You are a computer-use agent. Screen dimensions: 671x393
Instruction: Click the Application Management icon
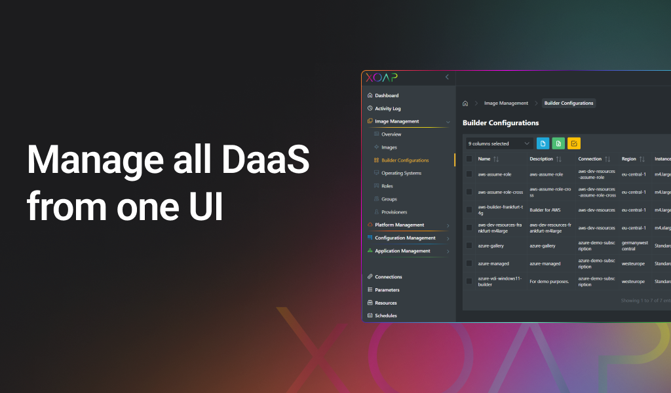(x=370, y=251)
